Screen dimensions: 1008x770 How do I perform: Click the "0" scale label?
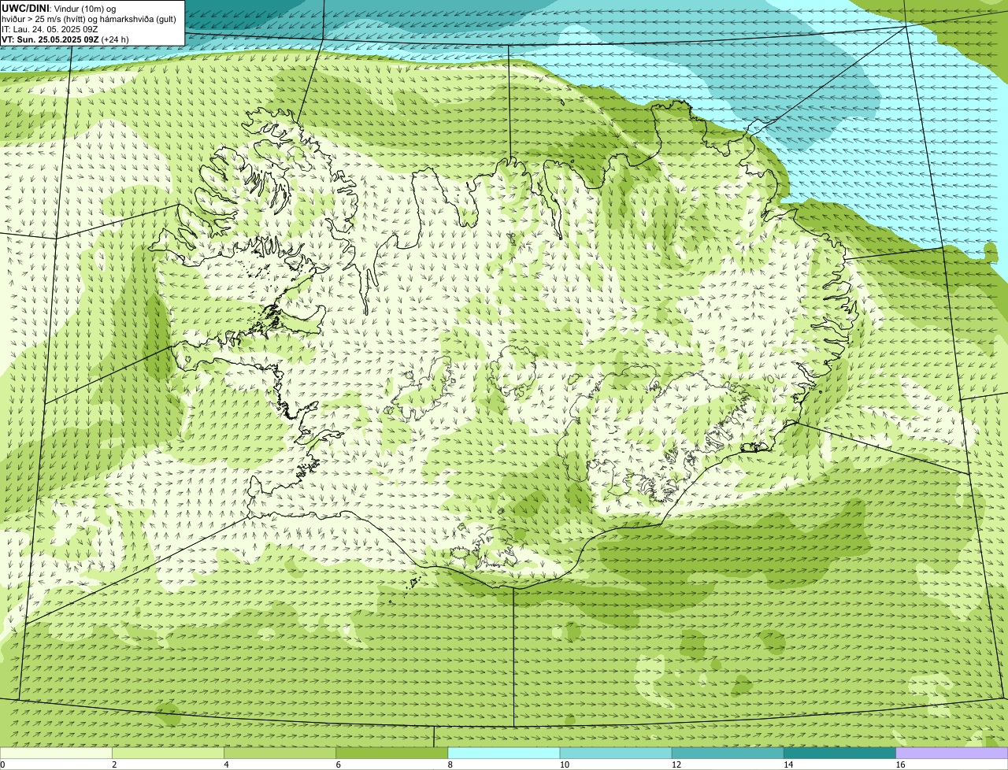(x=2, y=764)
